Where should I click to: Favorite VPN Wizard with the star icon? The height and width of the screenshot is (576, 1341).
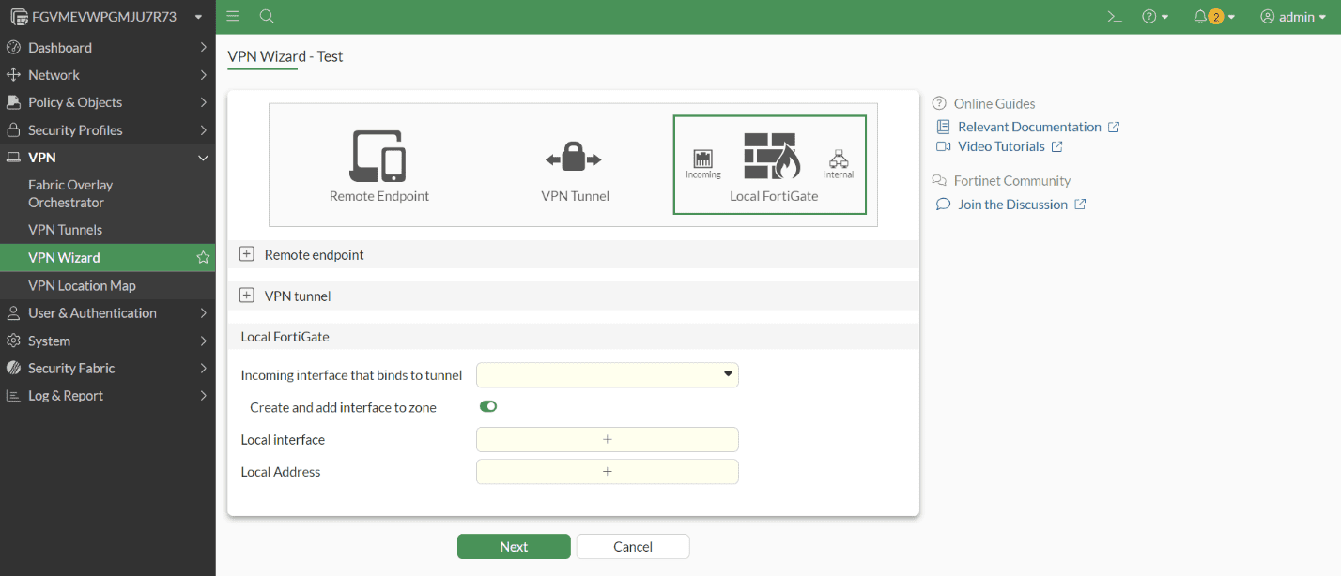[202, 257]
